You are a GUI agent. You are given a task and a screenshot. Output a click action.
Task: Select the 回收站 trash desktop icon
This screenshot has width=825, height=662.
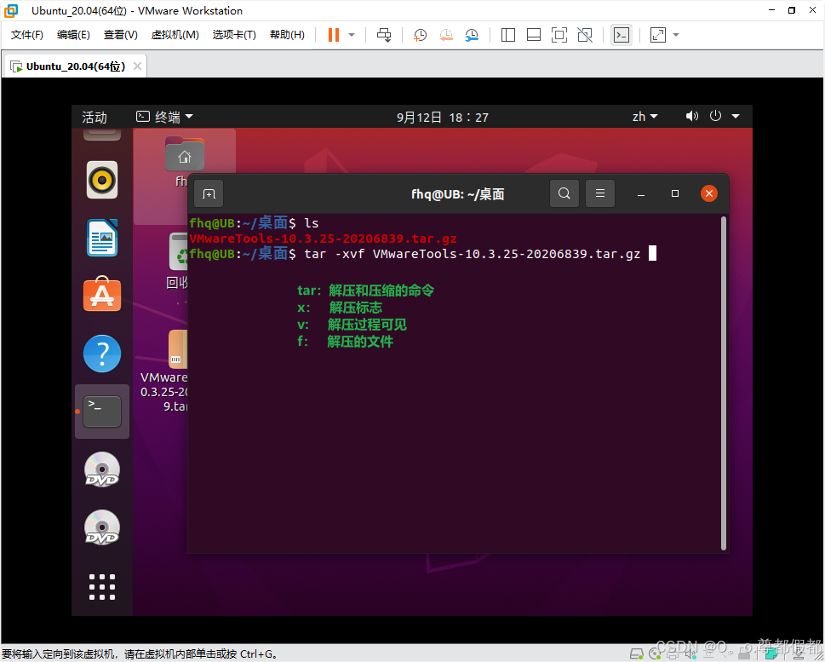tap(179, 262)
